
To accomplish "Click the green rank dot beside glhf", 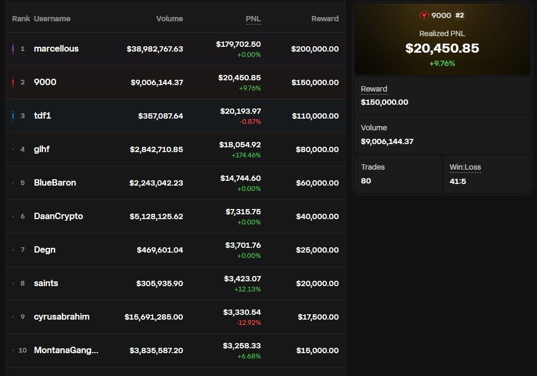I will point(13,149).
